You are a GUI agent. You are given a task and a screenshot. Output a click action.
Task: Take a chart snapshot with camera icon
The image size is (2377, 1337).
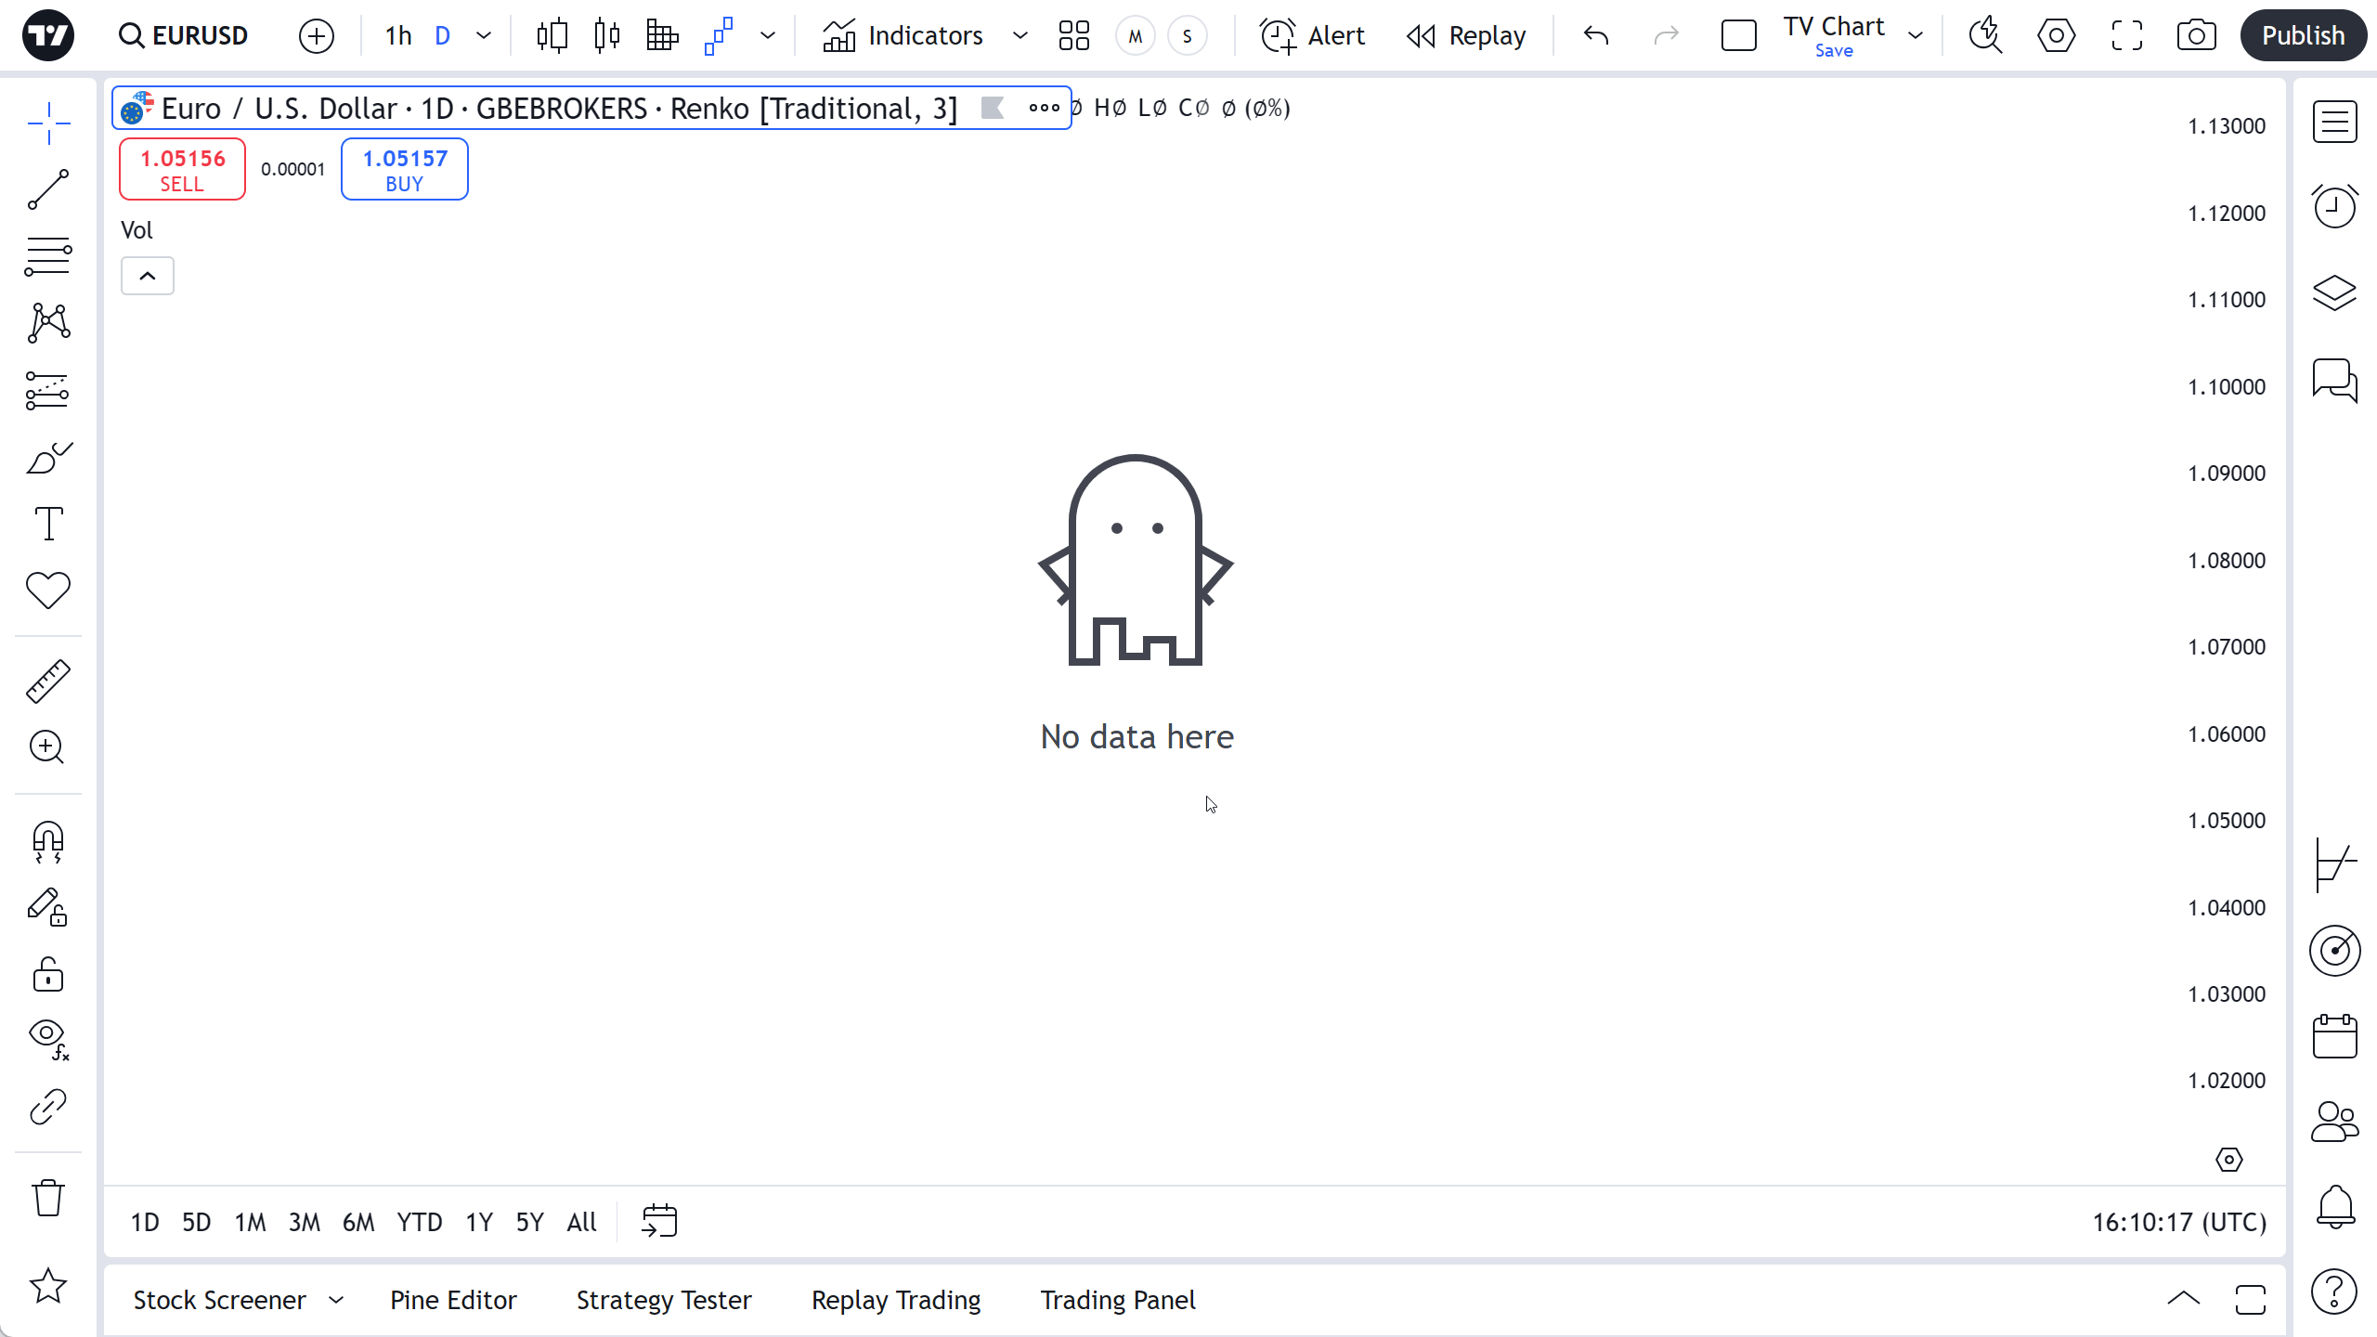point(2196,36)
